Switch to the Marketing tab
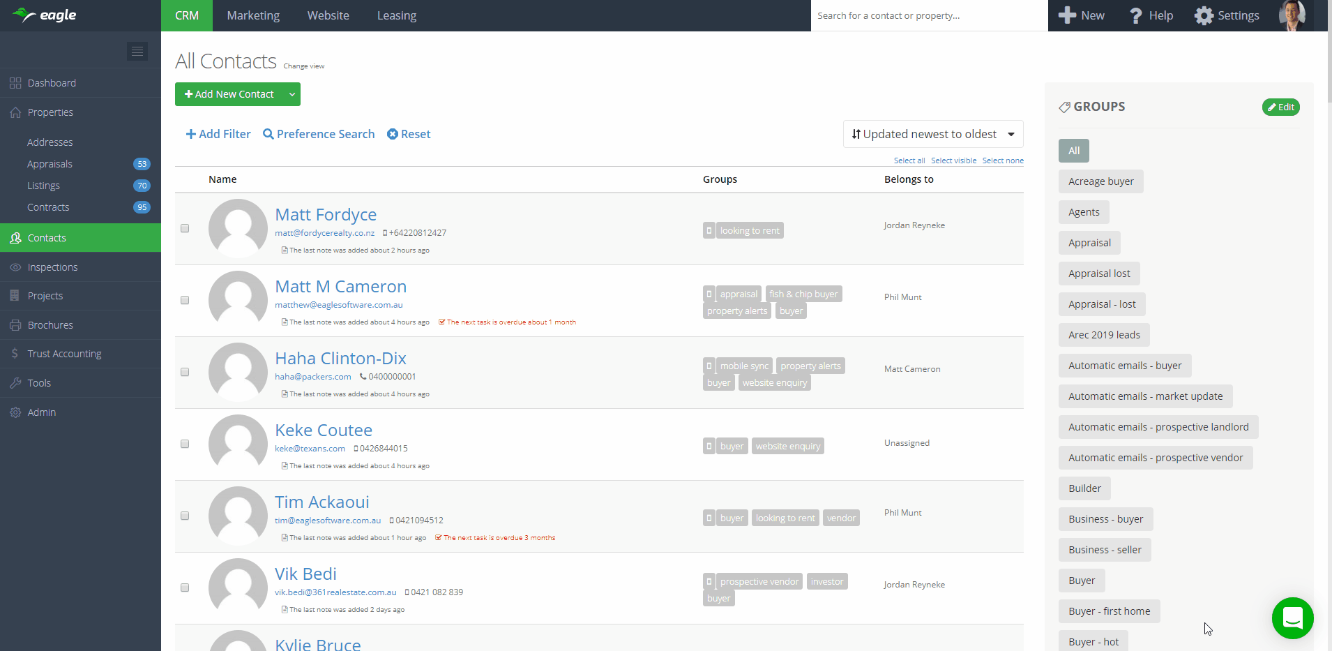Viewport: 1332px width, 651px height. click(x=253, y=15)
